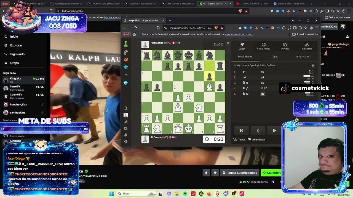Switch to the Información tab

click(303, 57)
